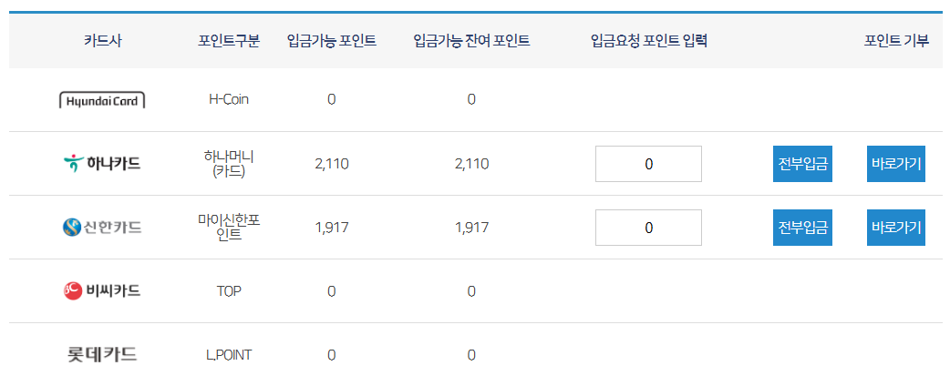Screen dimensions: 950x386
Task: Click the 카드사 column header
Action: click(102, 41)
